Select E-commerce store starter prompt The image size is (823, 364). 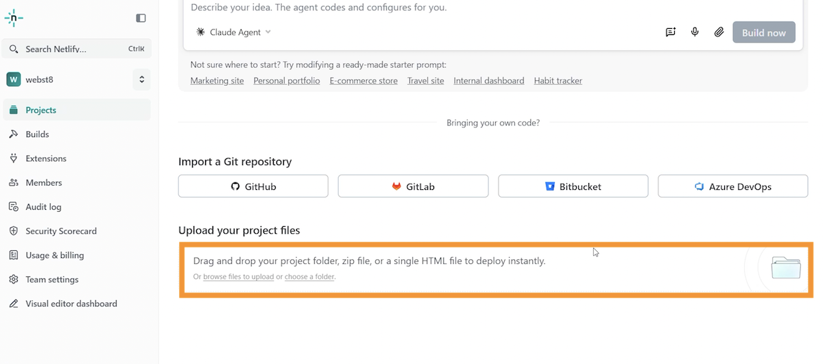pyautogui.click(x=363, y=81)
